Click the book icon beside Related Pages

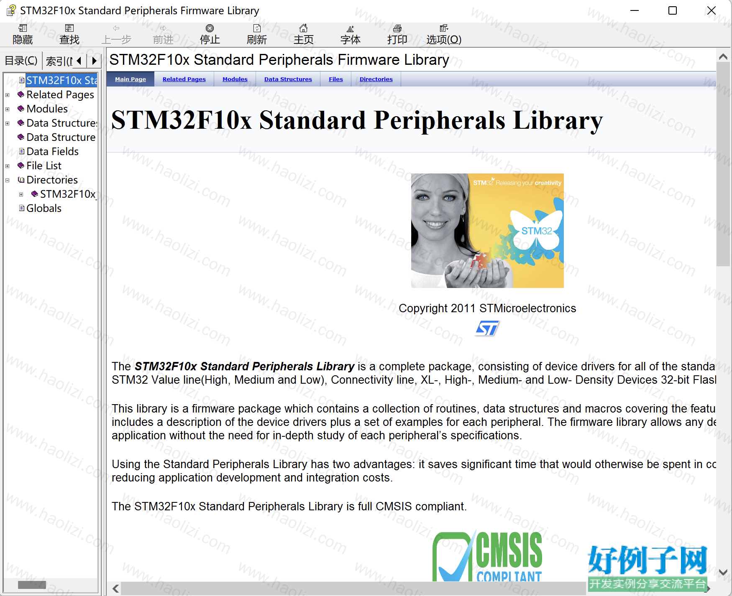click(x=21, y=94)
